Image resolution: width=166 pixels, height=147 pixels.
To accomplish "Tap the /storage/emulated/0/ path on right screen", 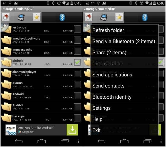I will click(100, 9).
